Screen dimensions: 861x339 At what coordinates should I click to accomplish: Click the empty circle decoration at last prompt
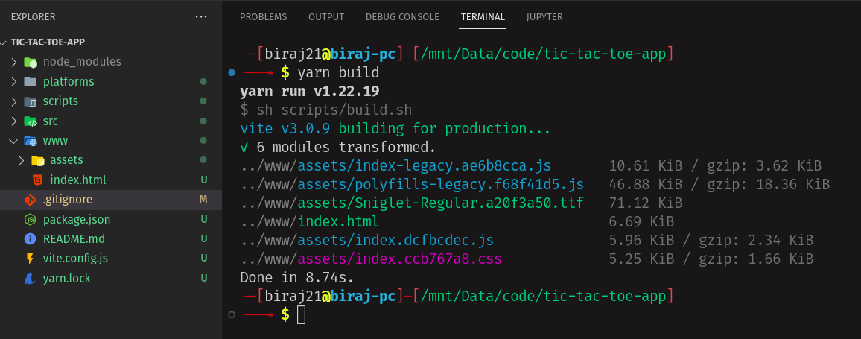[231, 314]
